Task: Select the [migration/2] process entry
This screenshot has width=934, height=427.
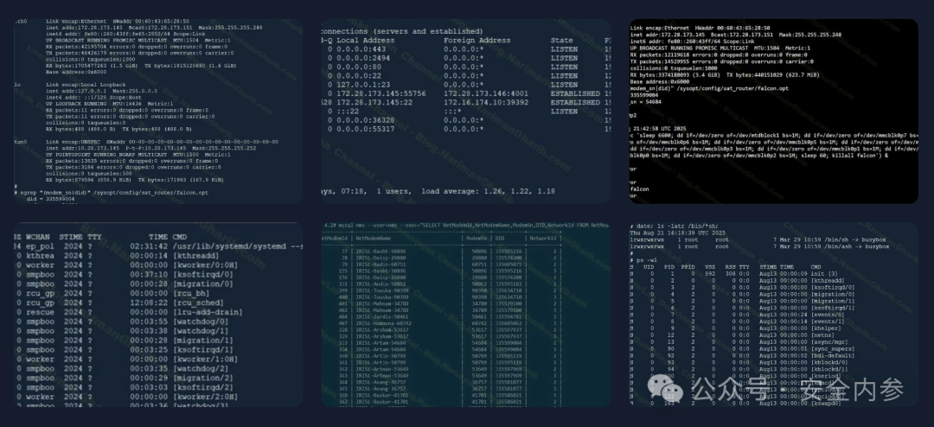Action: point(202,379)
